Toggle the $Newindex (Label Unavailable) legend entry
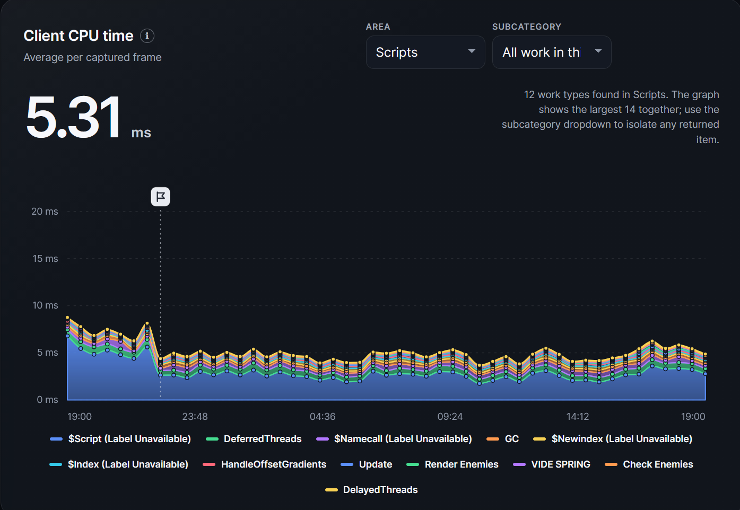 tap(613, 439)
